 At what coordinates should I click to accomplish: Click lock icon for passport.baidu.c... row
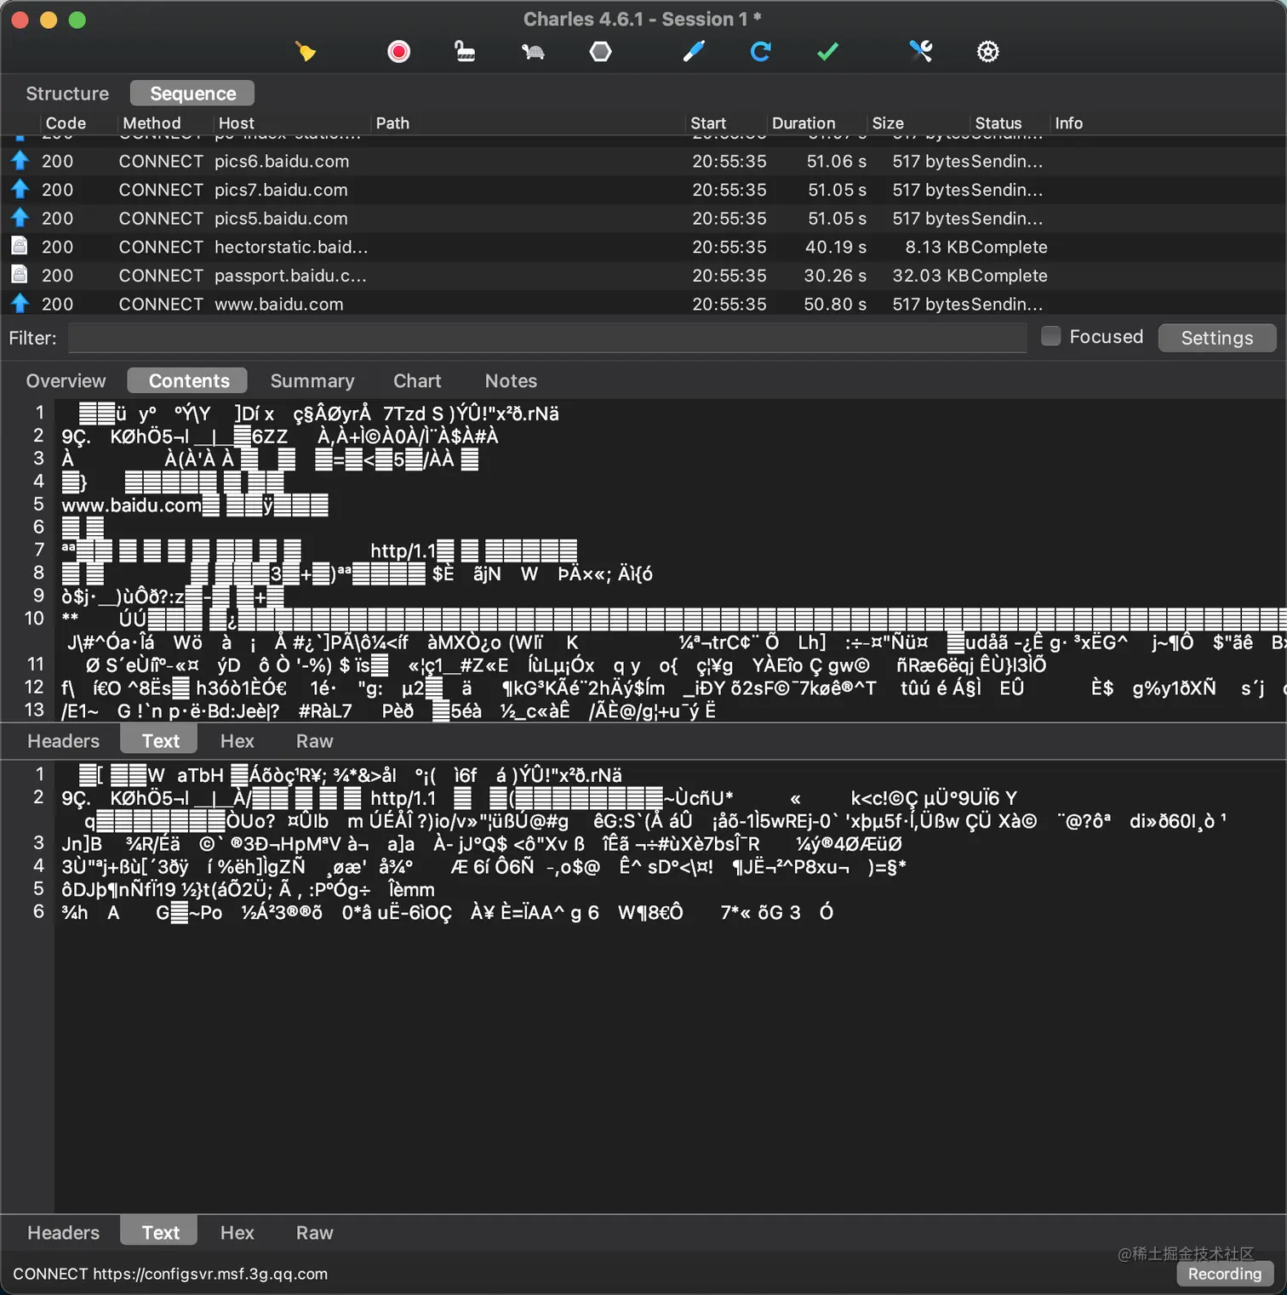tap(20, 275)
